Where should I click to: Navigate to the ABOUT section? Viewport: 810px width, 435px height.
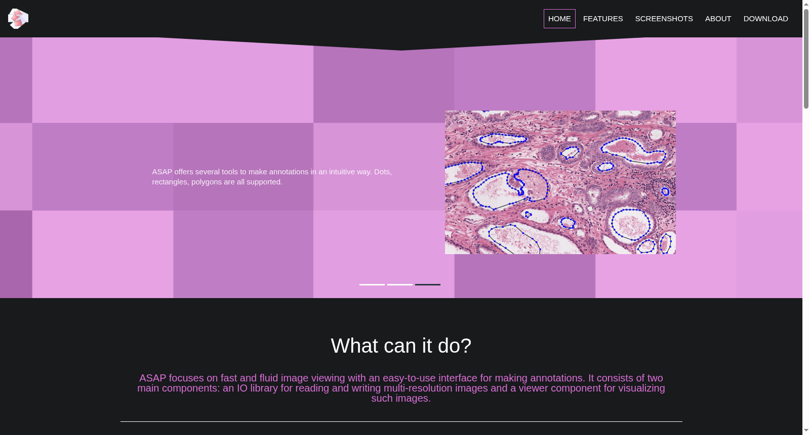click(x=718, y=19)
